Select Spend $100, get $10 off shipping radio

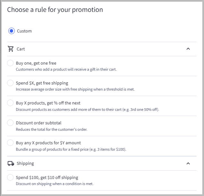click(10, 177)
